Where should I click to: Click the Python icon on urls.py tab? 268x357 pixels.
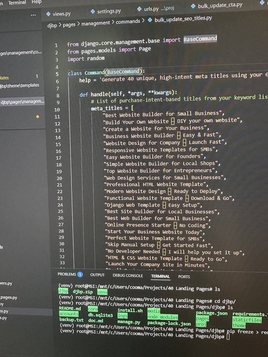(x=139, y=9)
